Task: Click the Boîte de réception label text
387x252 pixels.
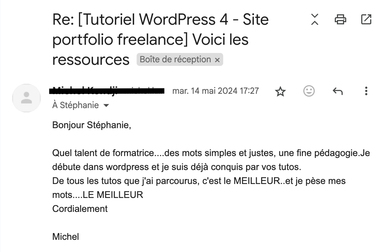Action: [x=175, y=59]
